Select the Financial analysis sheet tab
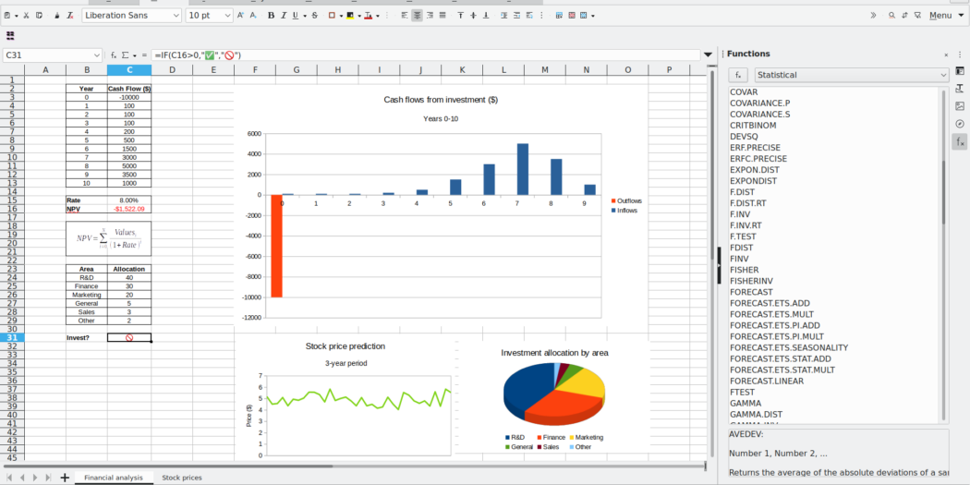970x485 pixels. pos(114,478)
